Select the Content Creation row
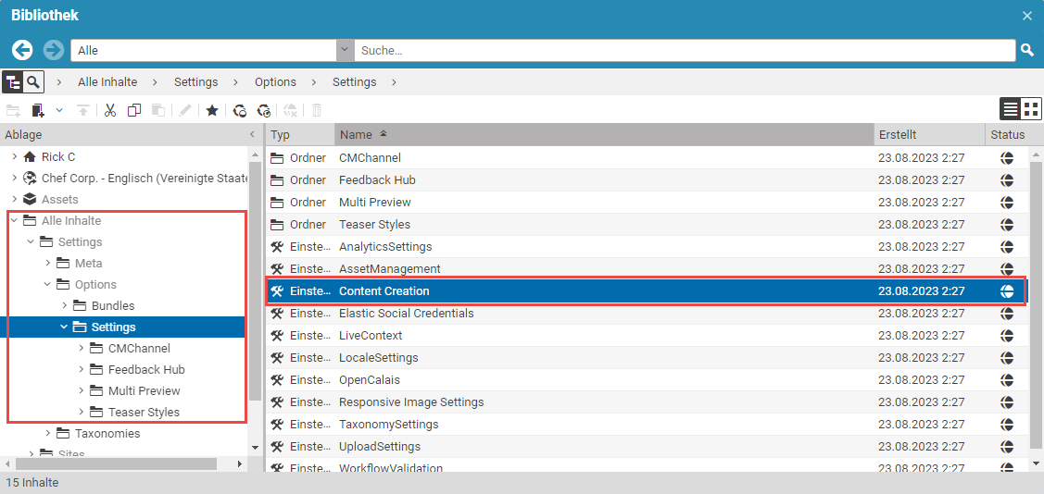The width and height of the screenshot is (1044, 494). [x=648, y=291]
